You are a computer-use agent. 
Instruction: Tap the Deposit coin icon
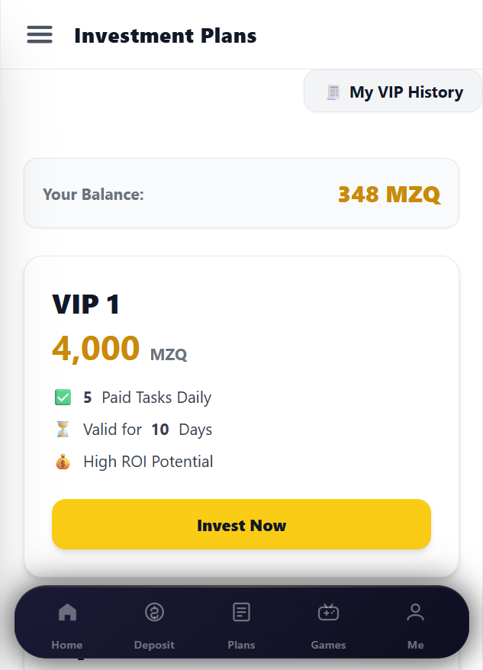point(154,612)
